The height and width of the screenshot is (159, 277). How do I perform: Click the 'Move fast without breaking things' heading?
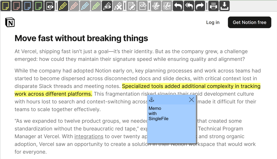tap(81, 38)
